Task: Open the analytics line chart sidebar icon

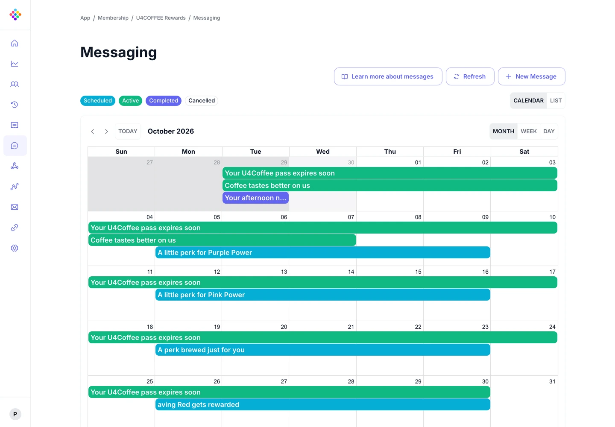Action: click(x=15, y=64)
